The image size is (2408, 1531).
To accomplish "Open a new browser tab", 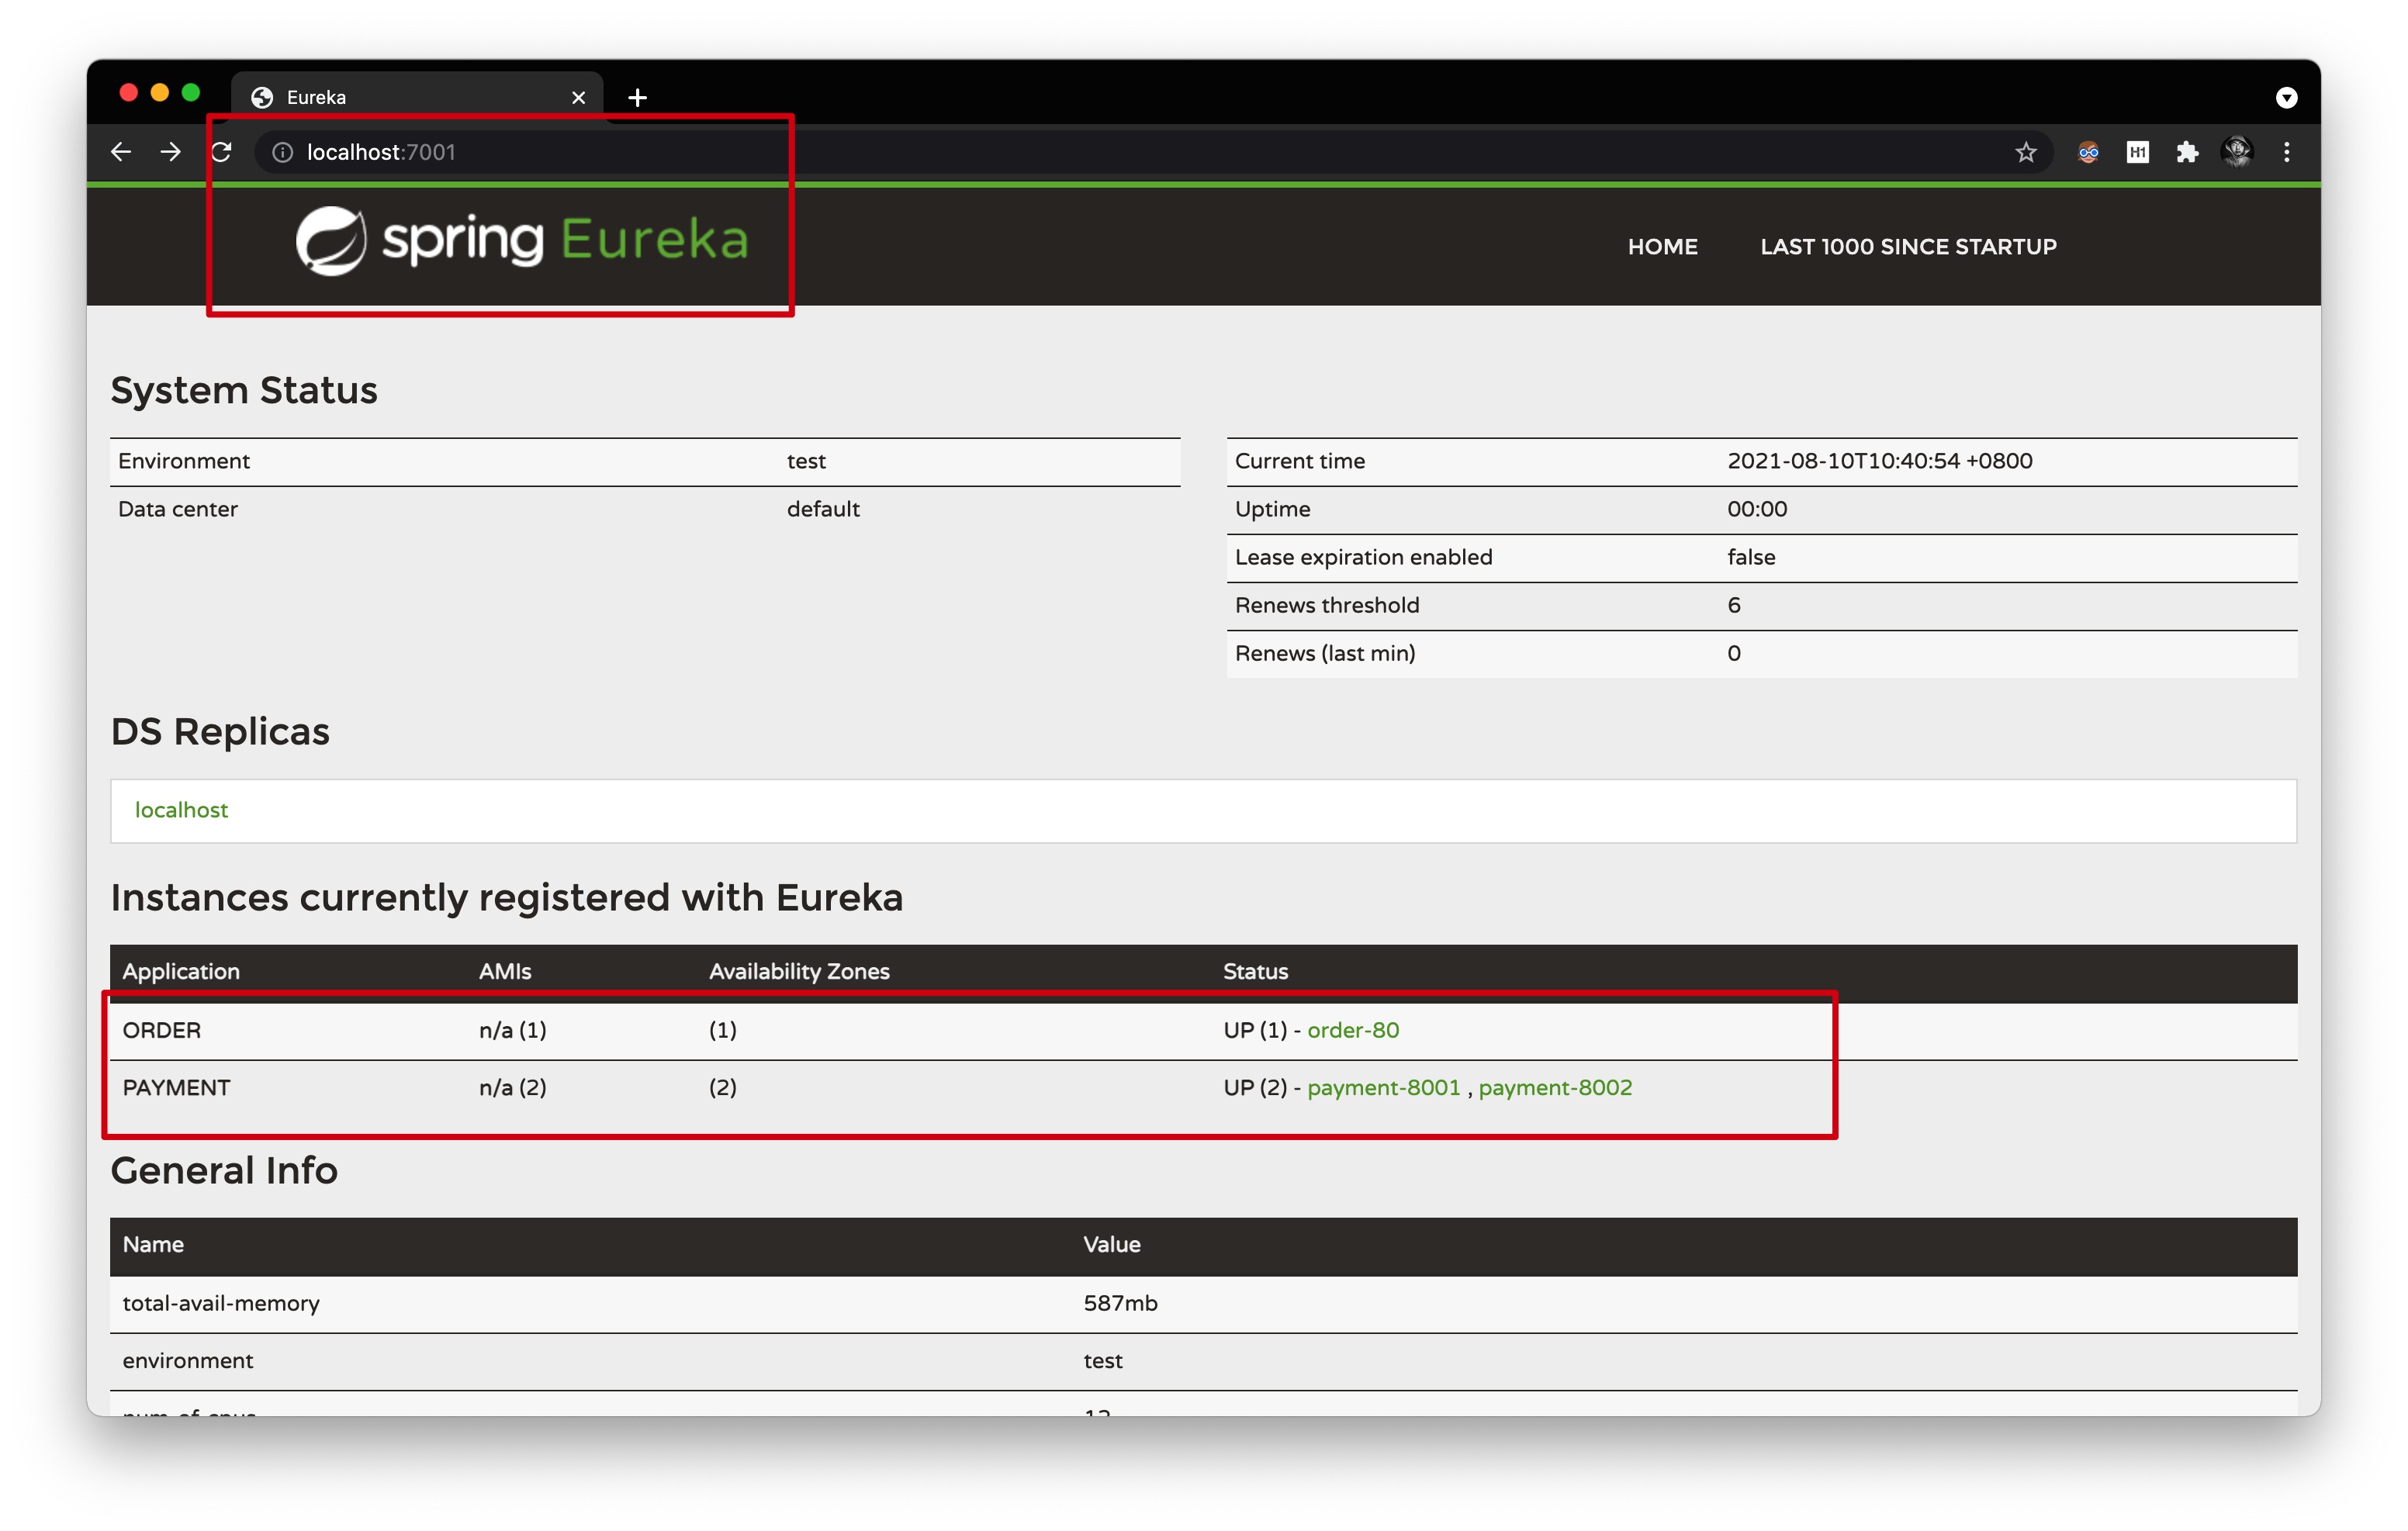I will pyautogui.click(x=638, y=97).
